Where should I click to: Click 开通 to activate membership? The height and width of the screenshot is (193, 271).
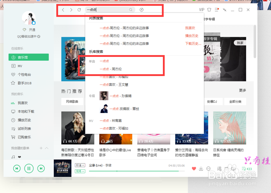[x=32, y=30]
